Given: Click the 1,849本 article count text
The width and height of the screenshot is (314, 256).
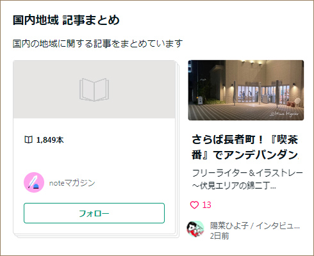Looking at the screenshot, I should (50, 140).
